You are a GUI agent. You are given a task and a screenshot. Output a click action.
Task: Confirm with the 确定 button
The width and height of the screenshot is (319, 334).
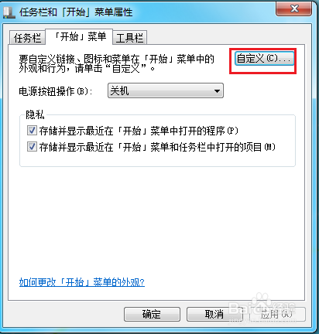[x=152, y=314]
